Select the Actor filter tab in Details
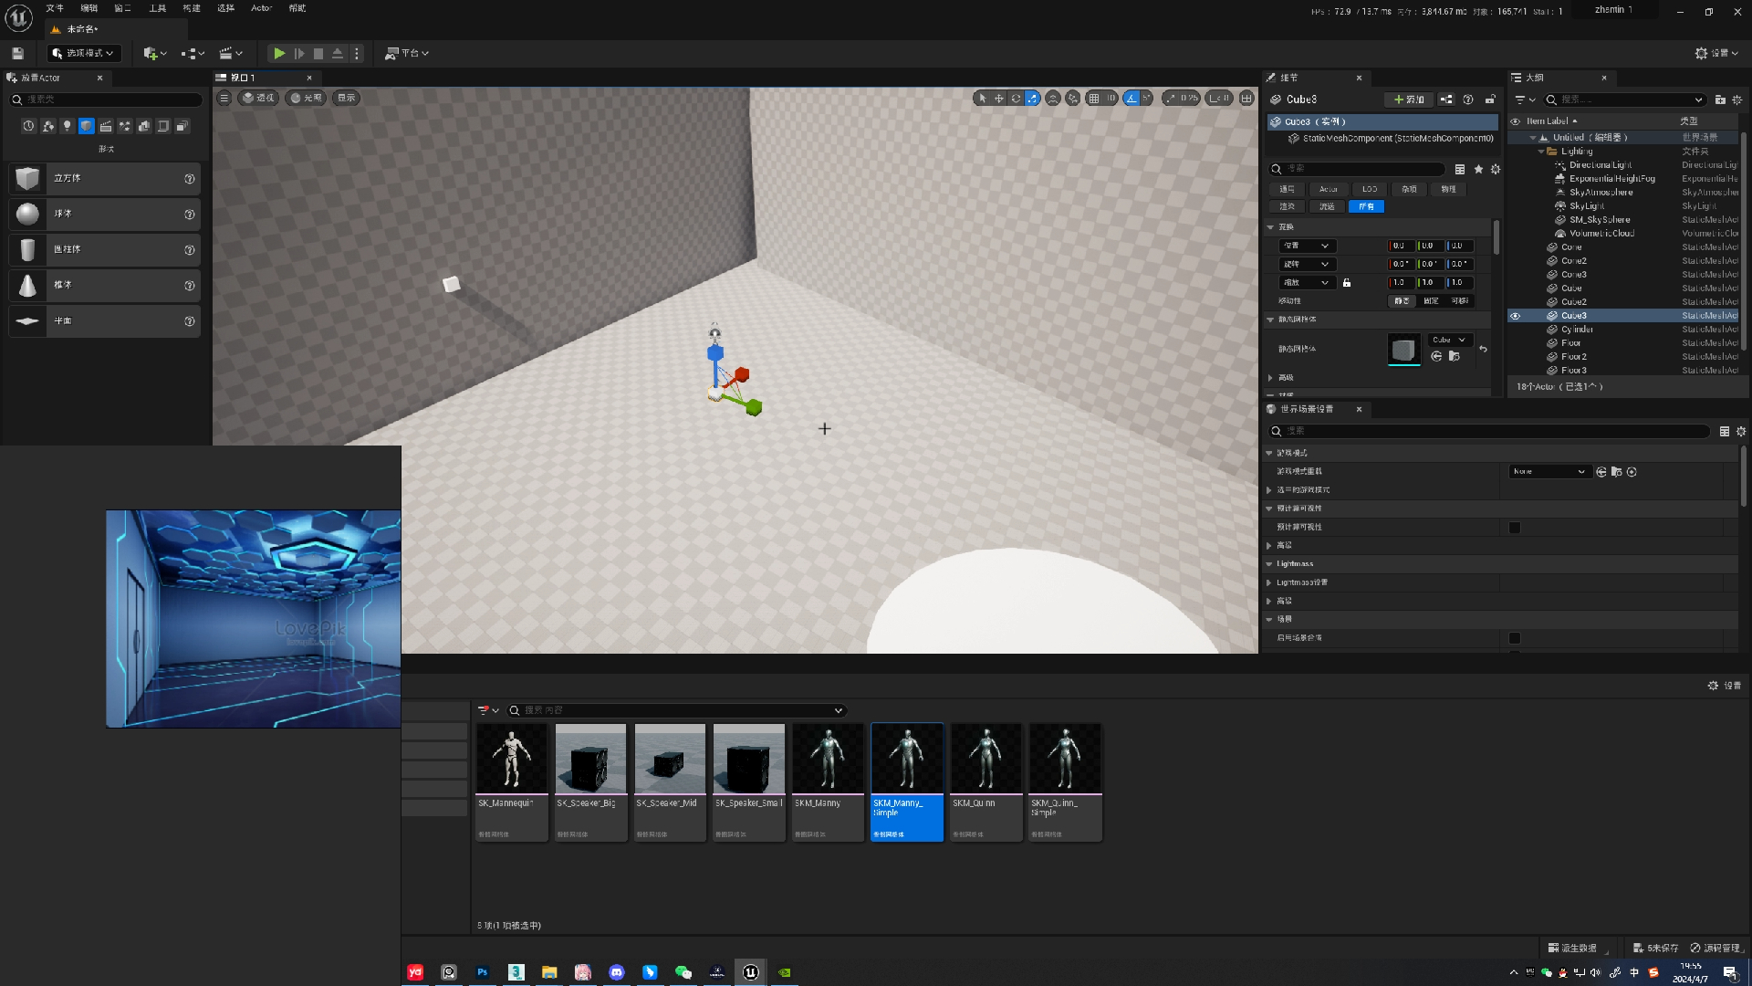The image size is (1752, 986). [x=1328, y=189]
